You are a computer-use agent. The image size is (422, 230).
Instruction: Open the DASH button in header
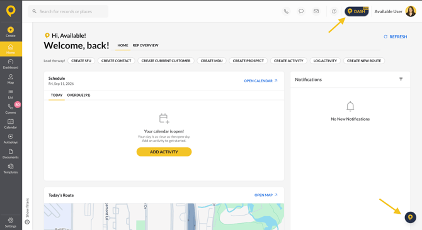click(356, 11)
